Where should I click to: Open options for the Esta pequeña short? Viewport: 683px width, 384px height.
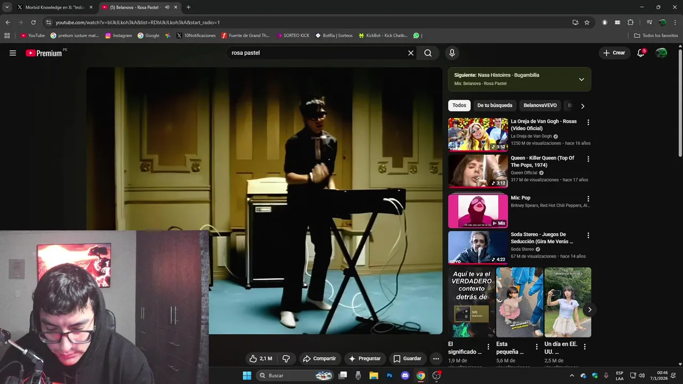537,347
